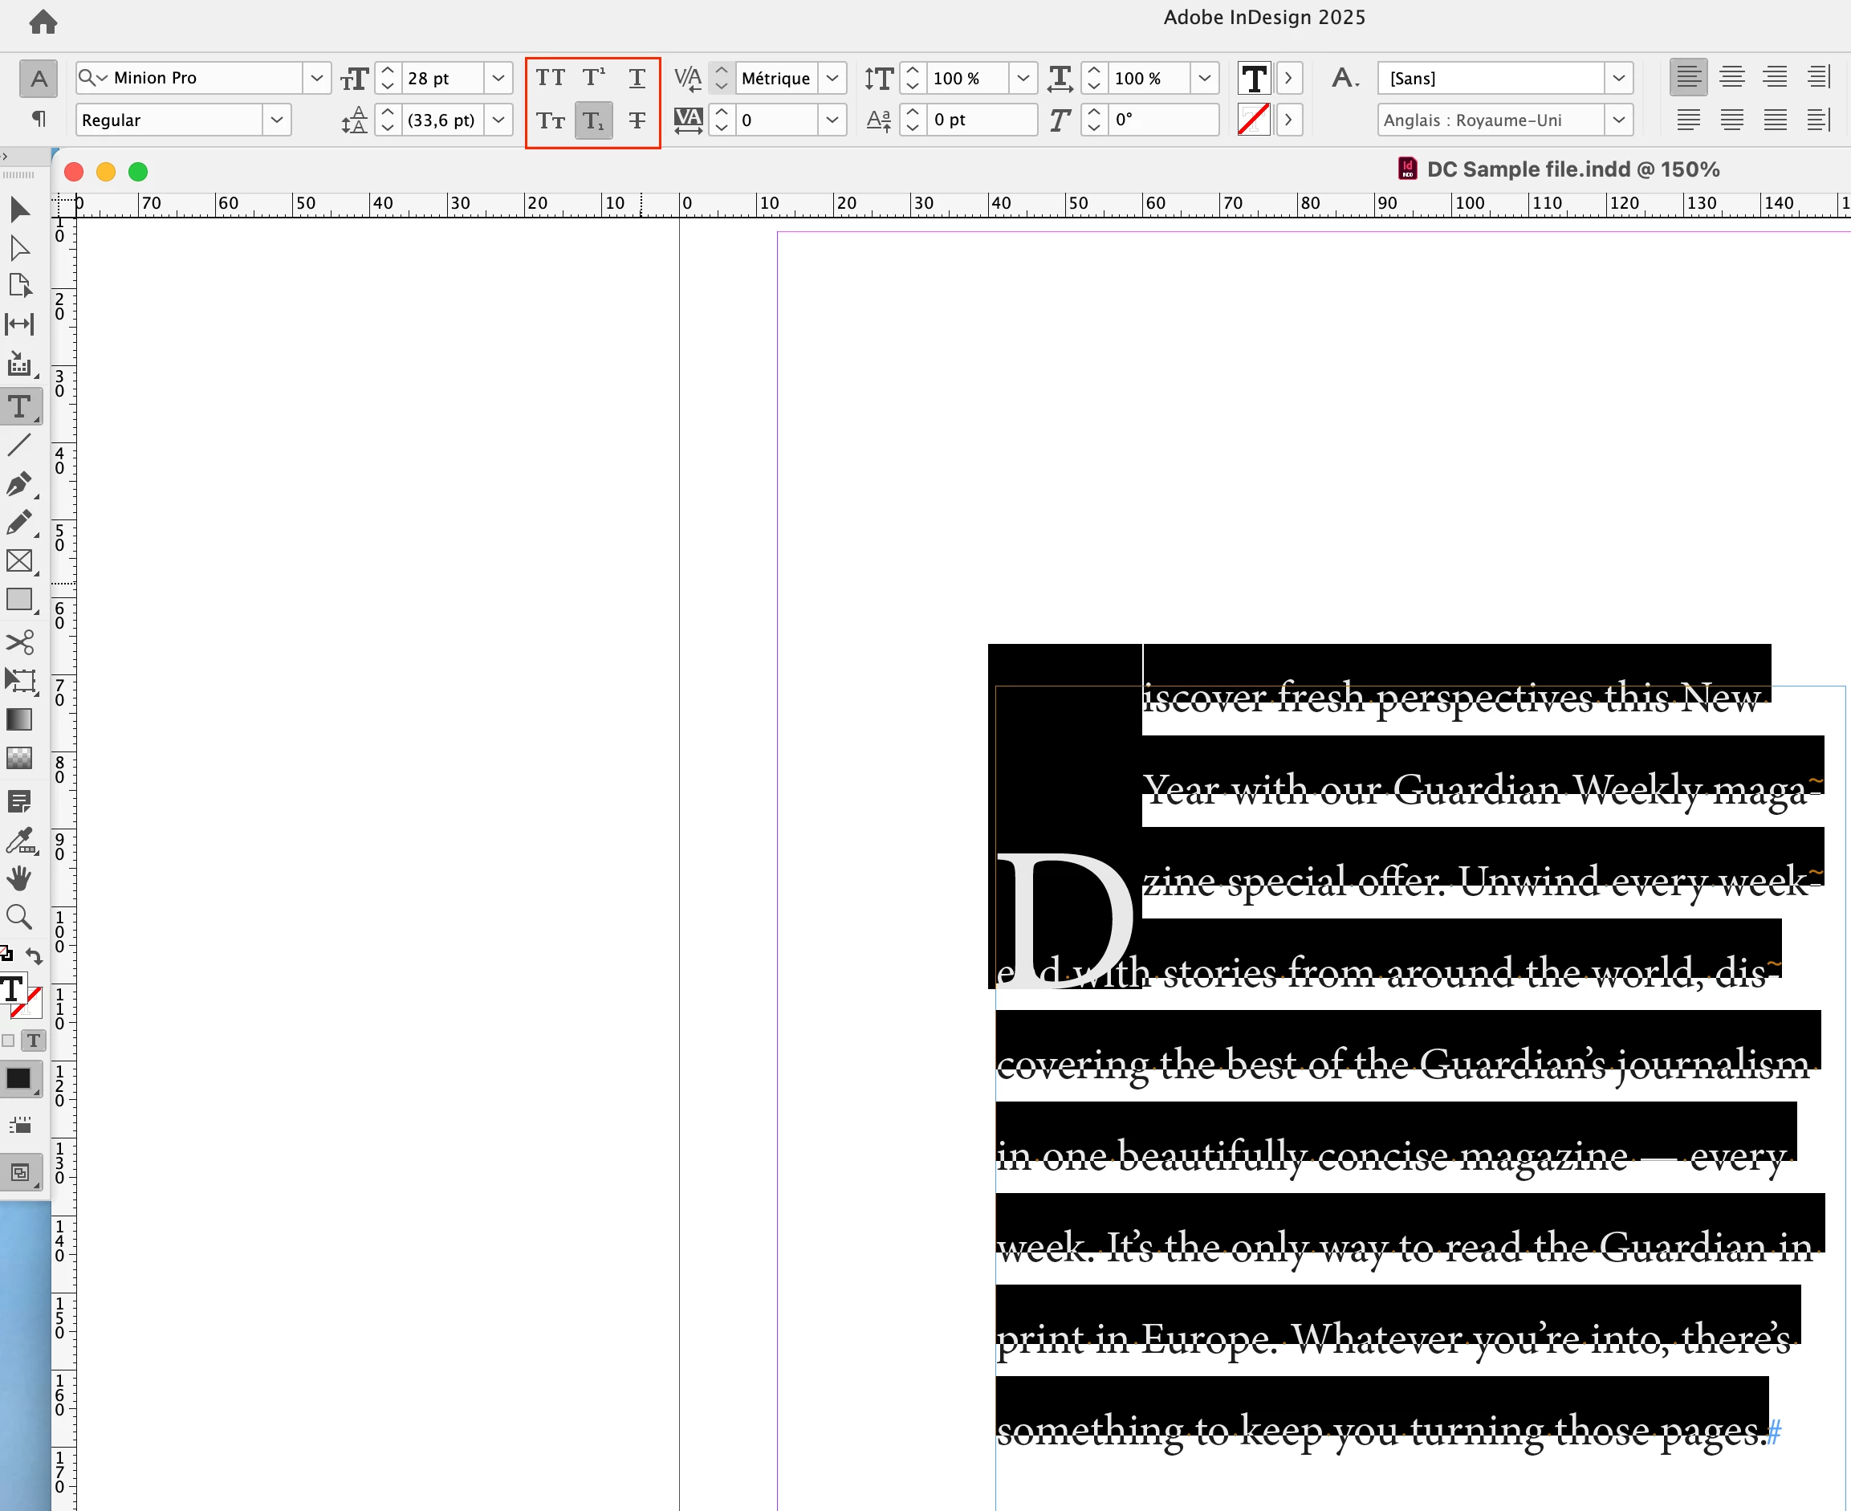
Task: Open the font size dropdown
Action: click(498, 79)
